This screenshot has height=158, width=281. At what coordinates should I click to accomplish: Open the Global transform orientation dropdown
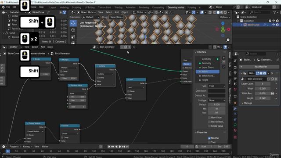tap(140, 12)
